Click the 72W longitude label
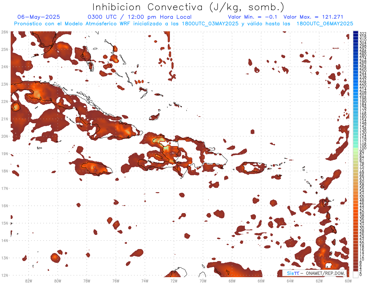Screen dimensions: 370x285 174,281
